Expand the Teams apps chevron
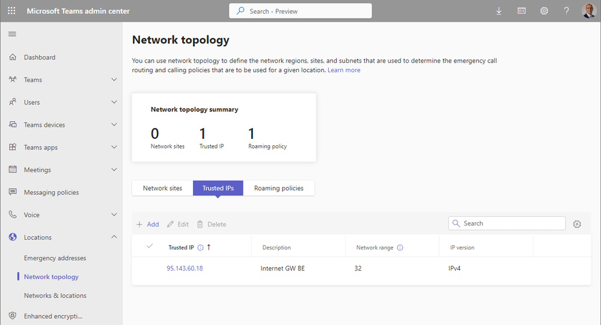The height and width of the screenshot is (325, 601). click(x=114, y=147)
